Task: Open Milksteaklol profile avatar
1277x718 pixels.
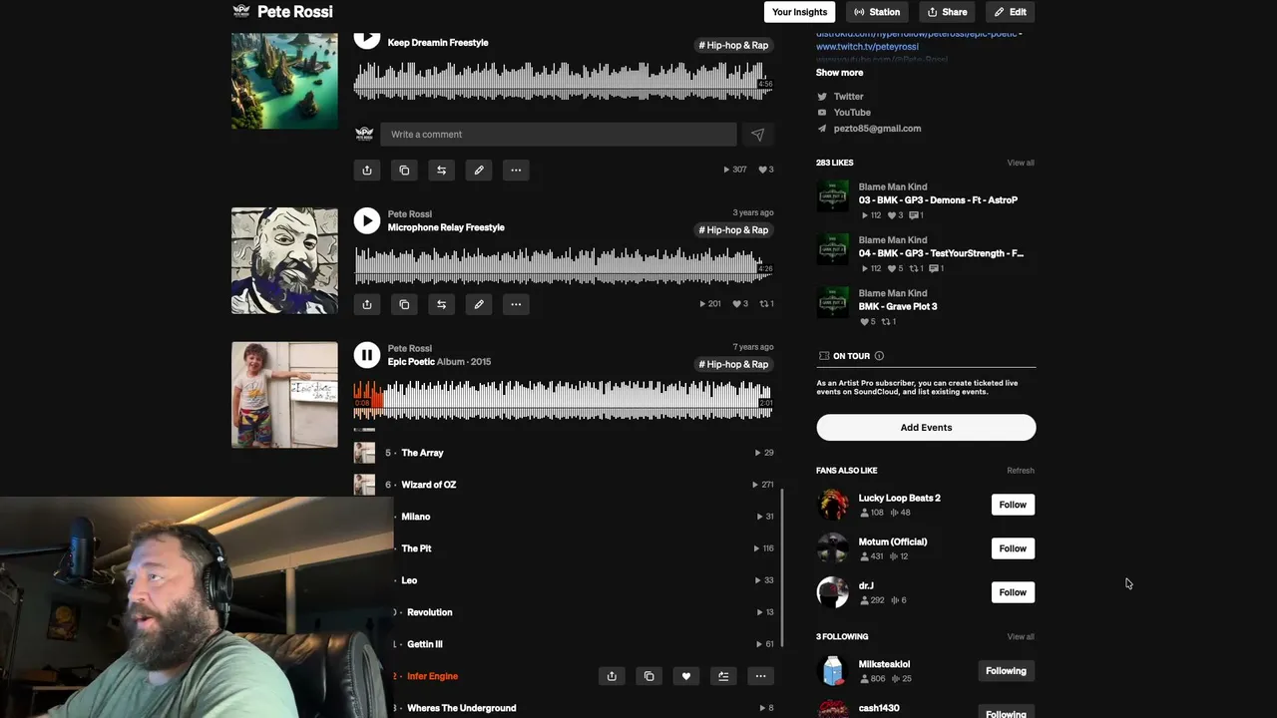Action: tap(832, 671)
